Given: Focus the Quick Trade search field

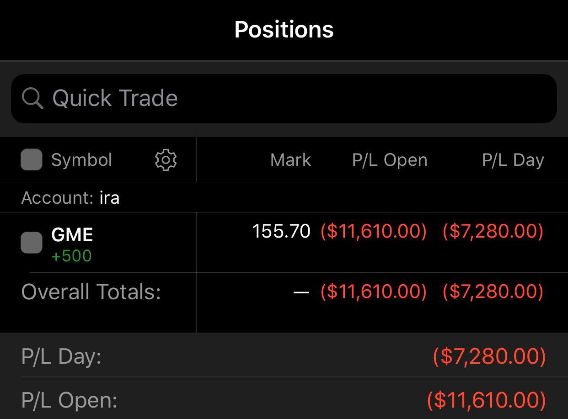Looking at the screenshot, I should (x=284, y=99).
